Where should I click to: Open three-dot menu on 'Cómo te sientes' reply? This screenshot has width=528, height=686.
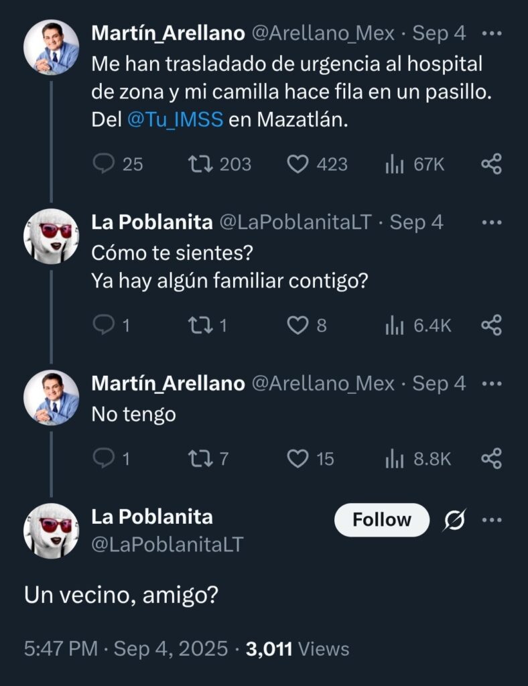(492, 222)
